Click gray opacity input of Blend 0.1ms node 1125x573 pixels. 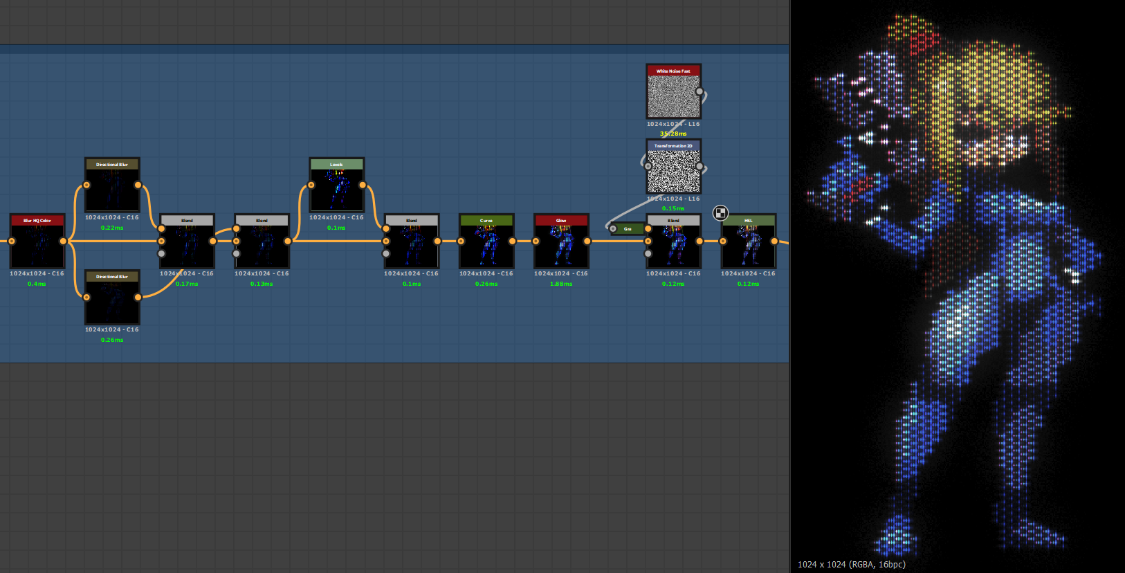point(386,253)
